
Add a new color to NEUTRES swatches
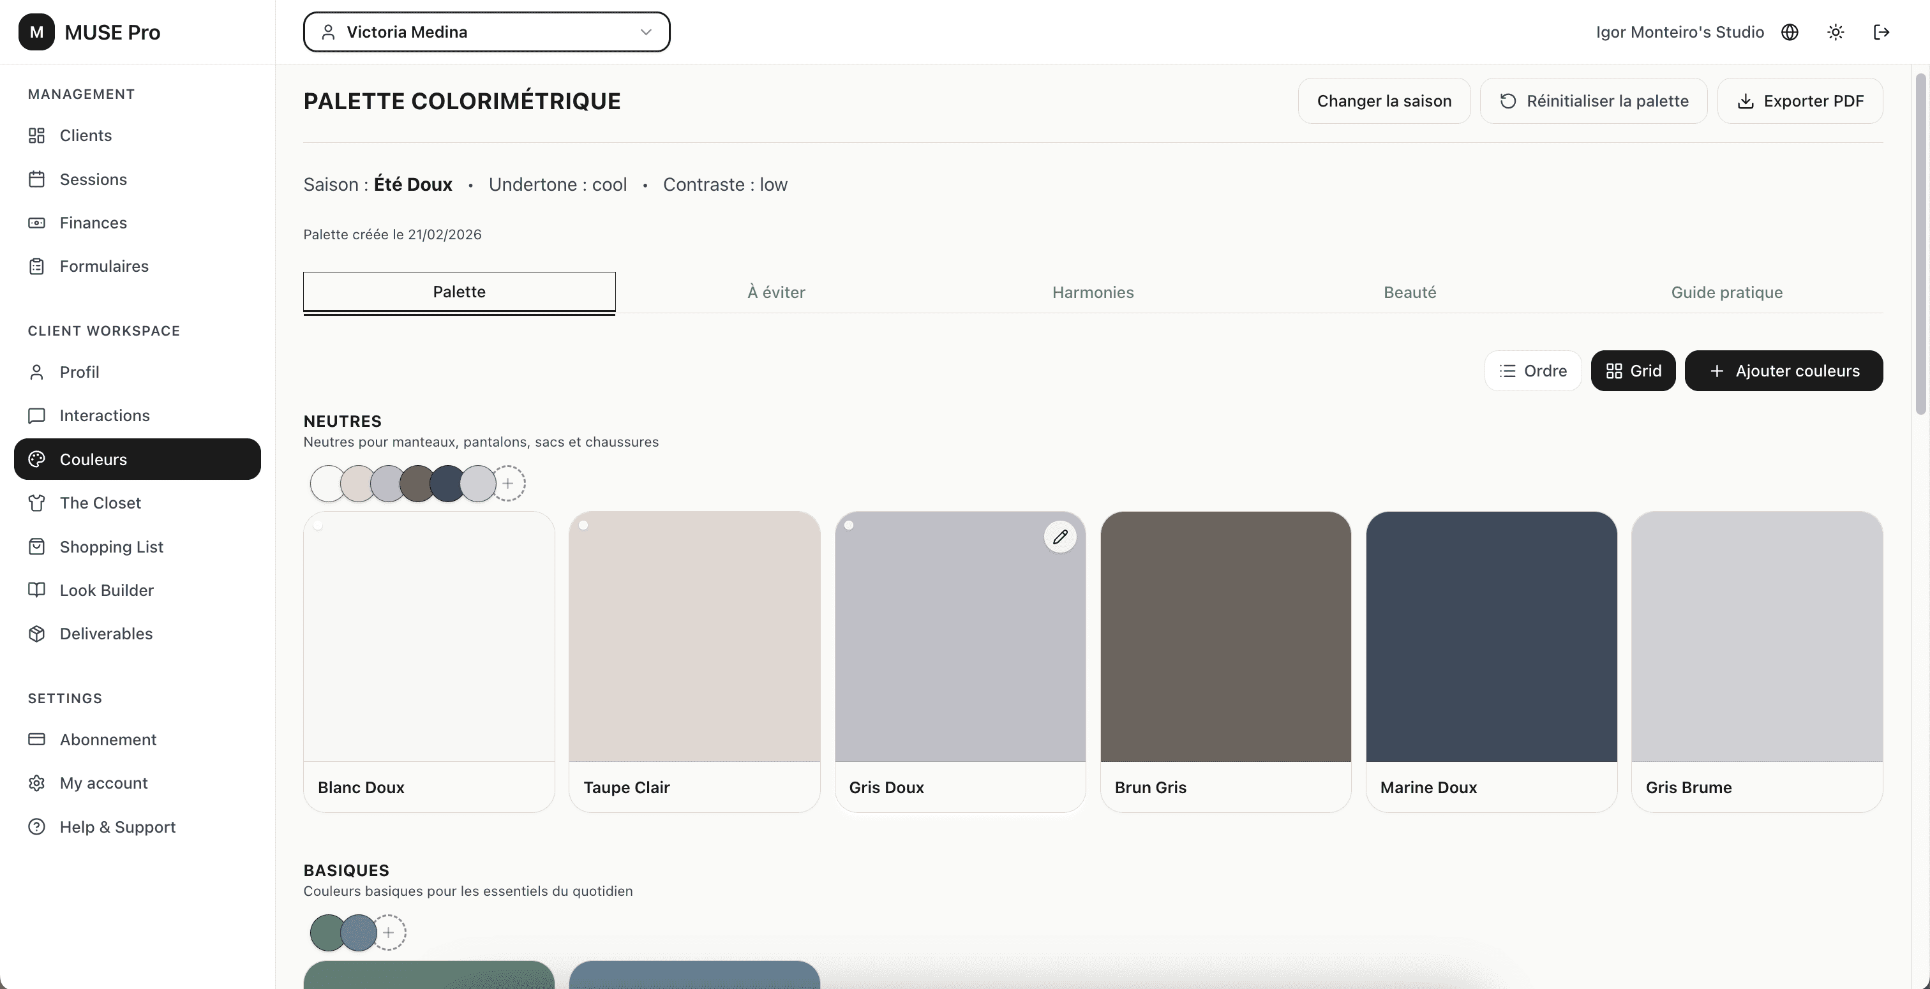509,483
